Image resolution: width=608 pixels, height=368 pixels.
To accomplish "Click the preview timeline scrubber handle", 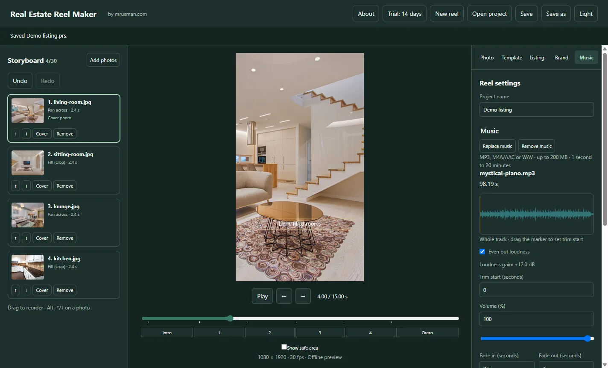I will pyautogui.click(x=231, y=318).
